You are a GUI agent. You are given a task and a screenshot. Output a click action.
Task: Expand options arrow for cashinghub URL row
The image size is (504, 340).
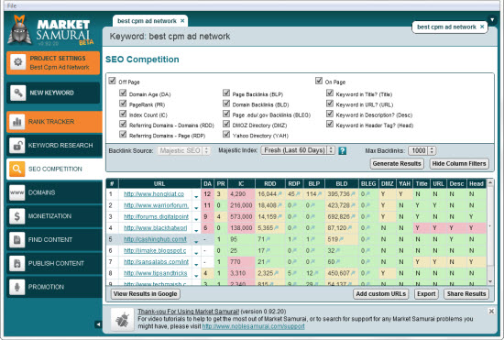(196, 242)
